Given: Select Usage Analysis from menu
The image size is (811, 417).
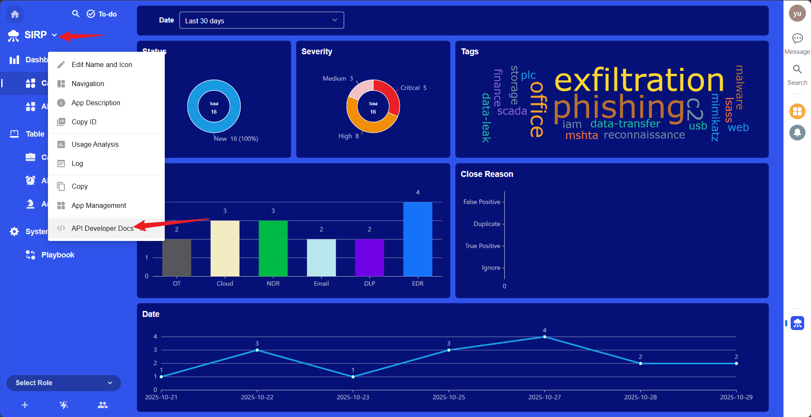Looking at the screenshot, I should click(95, 144).
